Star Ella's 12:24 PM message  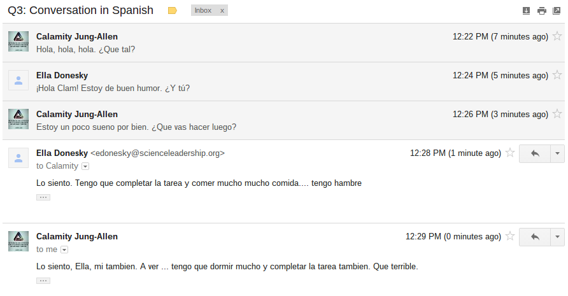coord(557,75)
